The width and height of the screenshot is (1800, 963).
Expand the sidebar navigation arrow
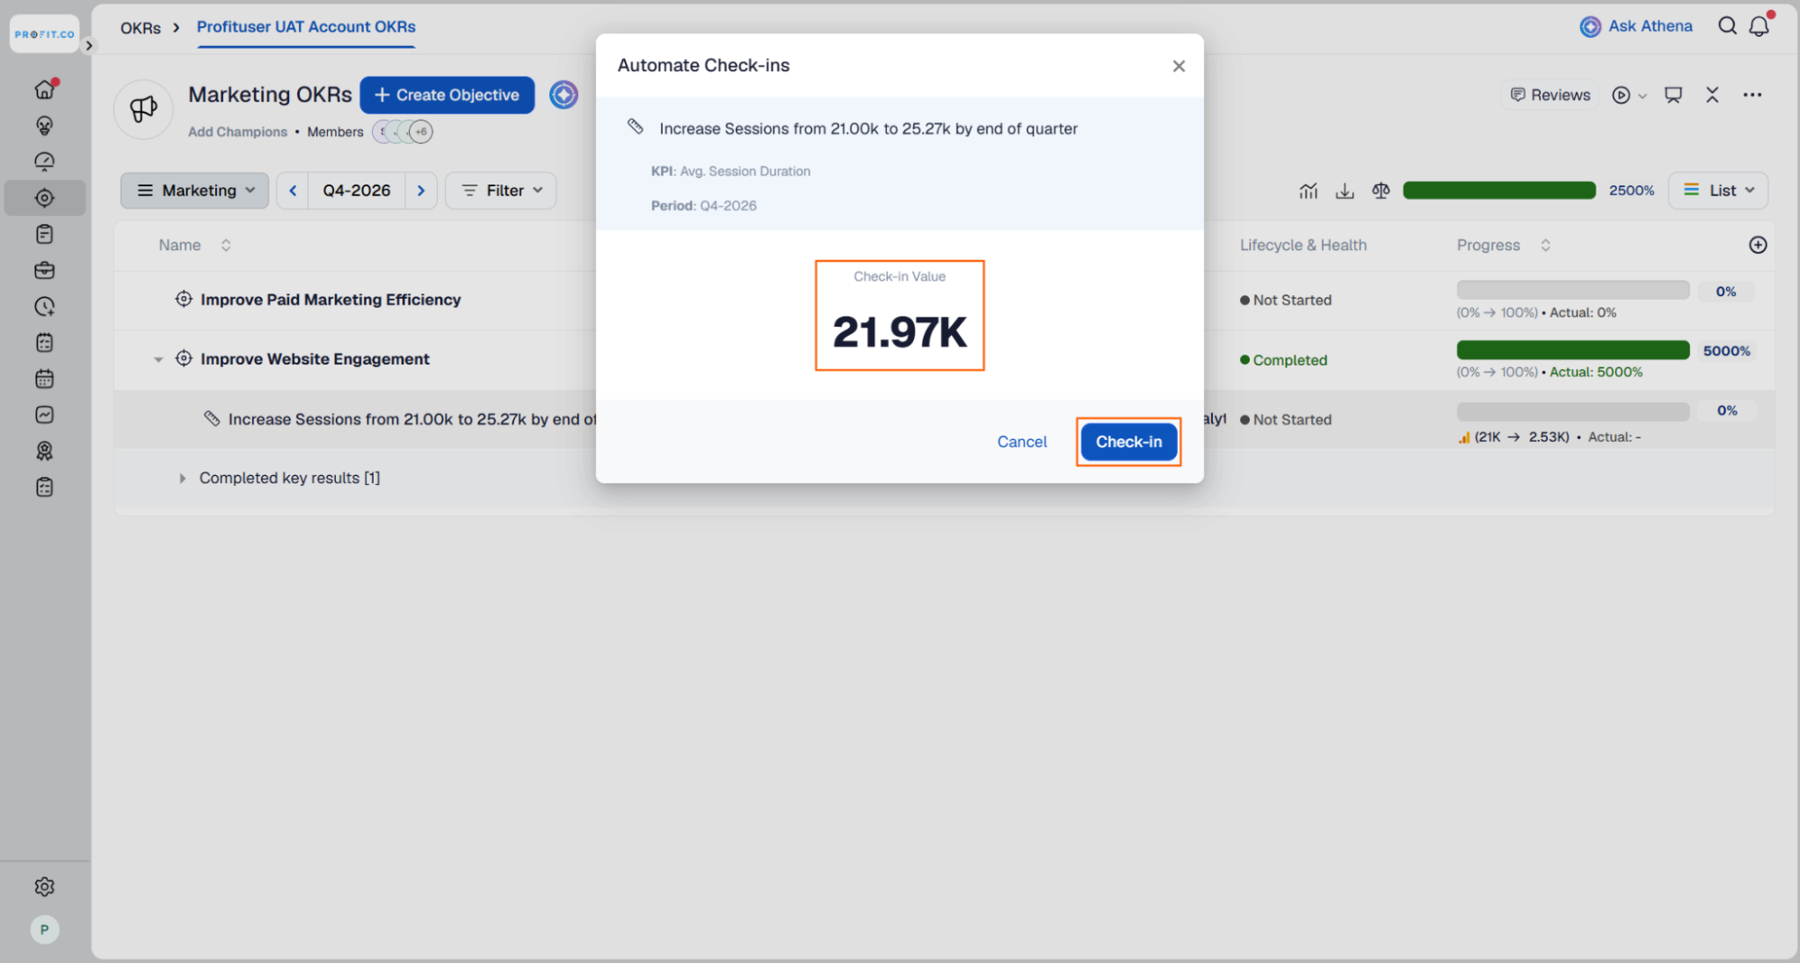[88, 45]
